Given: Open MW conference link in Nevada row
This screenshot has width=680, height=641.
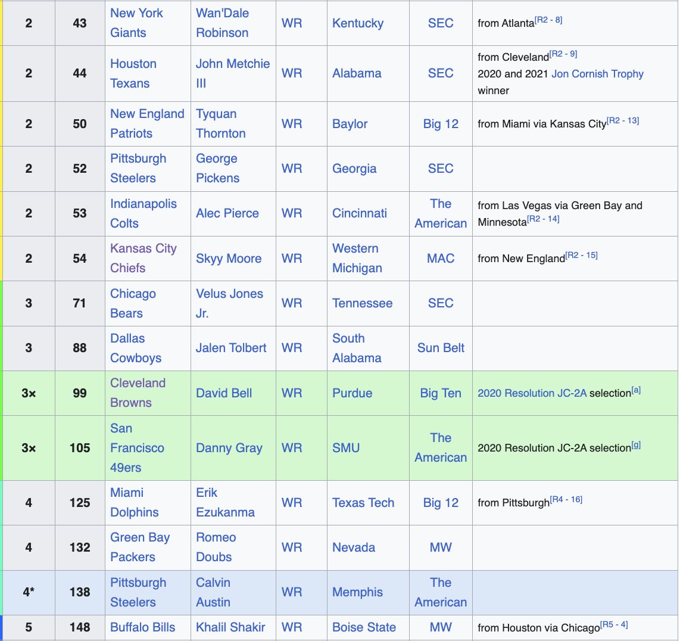Looking at the screenshot, I should pos(441,547).
